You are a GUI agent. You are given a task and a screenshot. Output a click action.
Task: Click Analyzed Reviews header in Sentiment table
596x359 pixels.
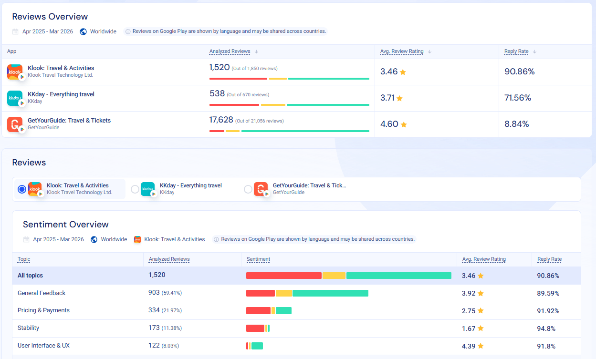tap(169, 259)
